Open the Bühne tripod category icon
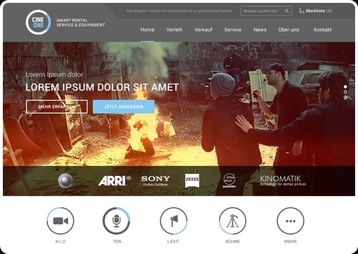Screen dimensions: 358x254 [x=233, y=221]
